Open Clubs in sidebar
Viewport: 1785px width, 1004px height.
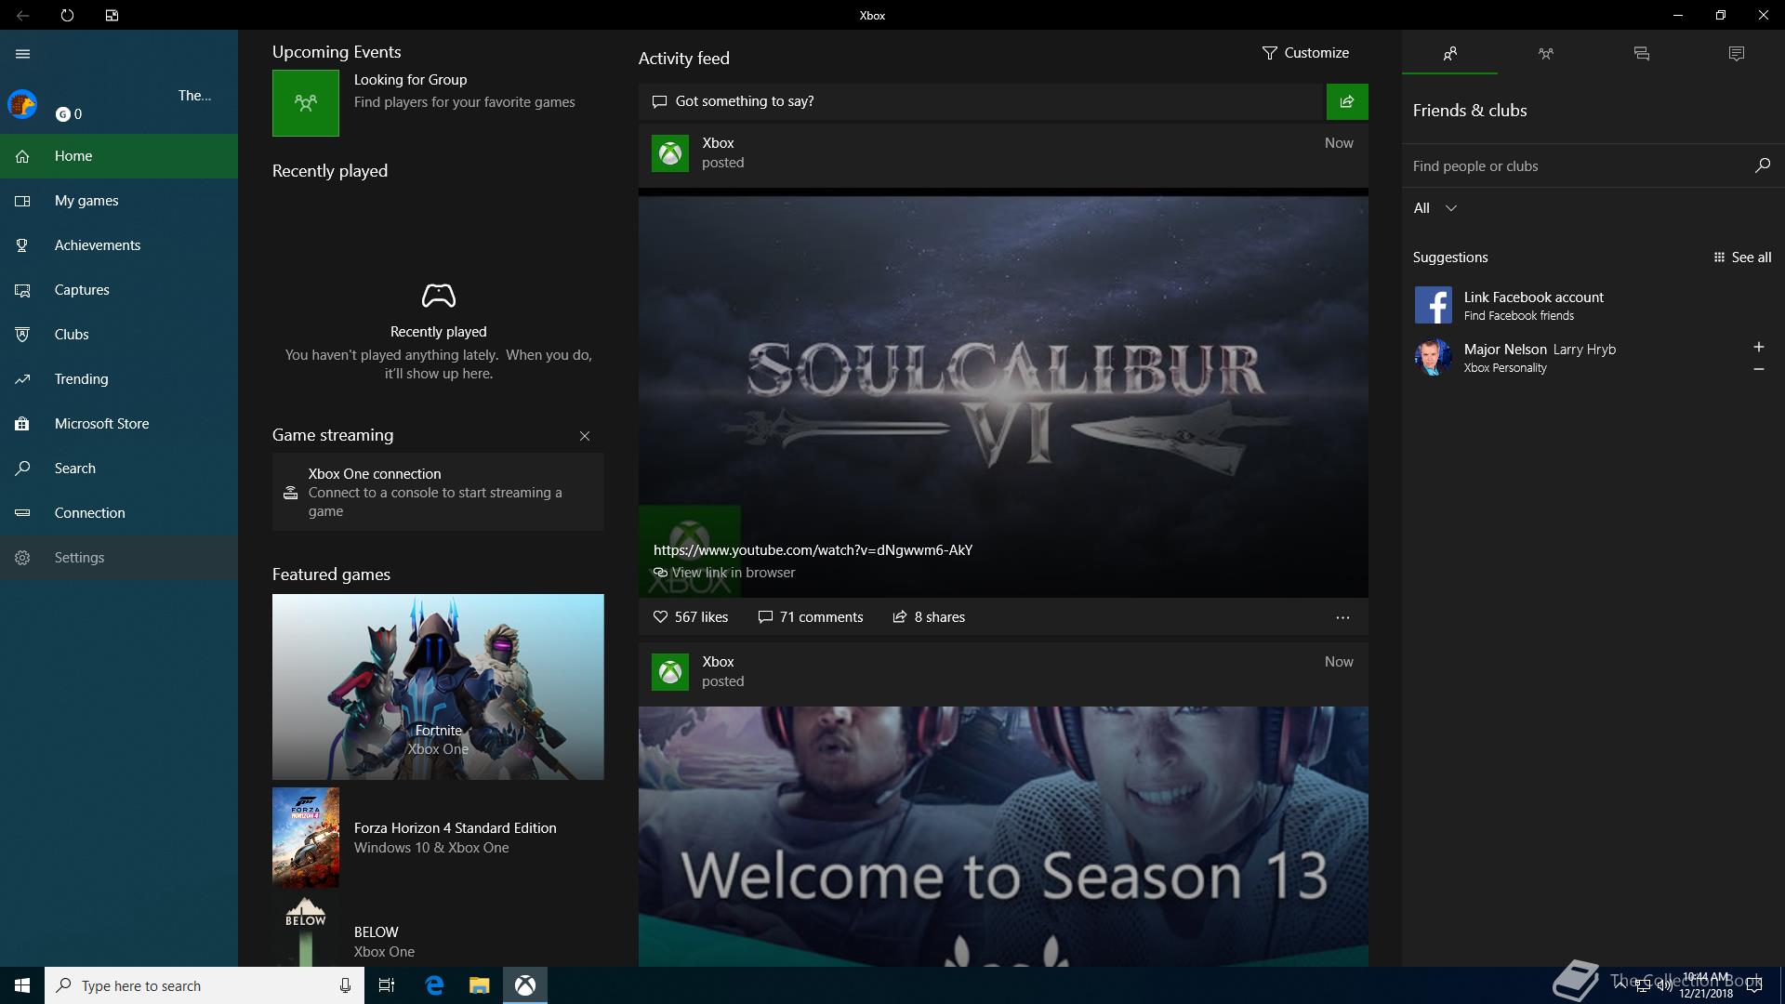tap(119, 335)
